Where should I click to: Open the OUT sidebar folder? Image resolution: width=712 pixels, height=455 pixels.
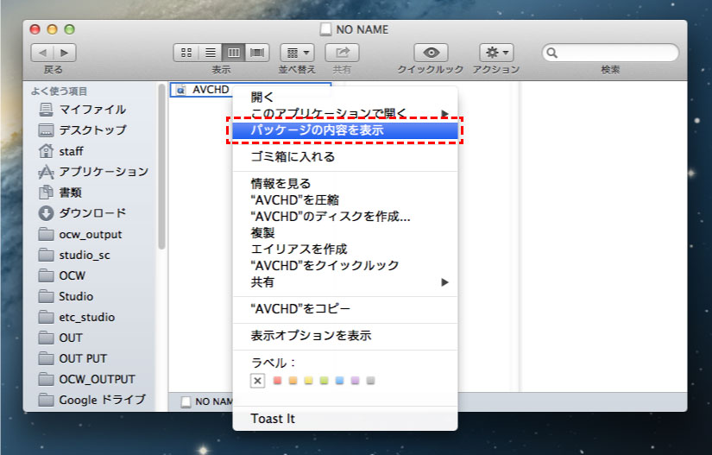61,338
